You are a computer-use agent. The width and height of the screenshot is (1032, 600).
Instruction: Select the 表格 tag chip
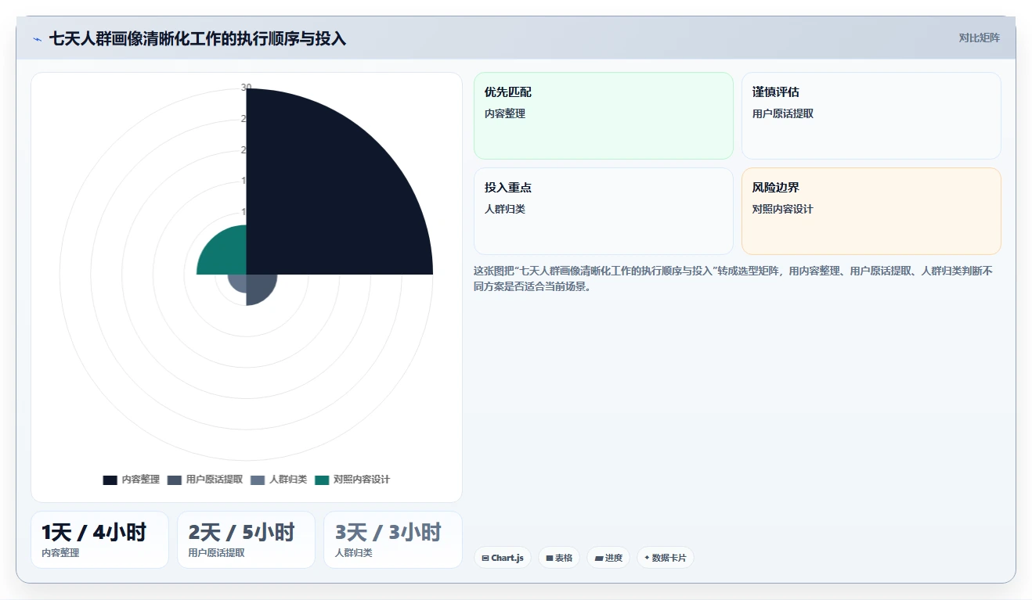[559, 558]
